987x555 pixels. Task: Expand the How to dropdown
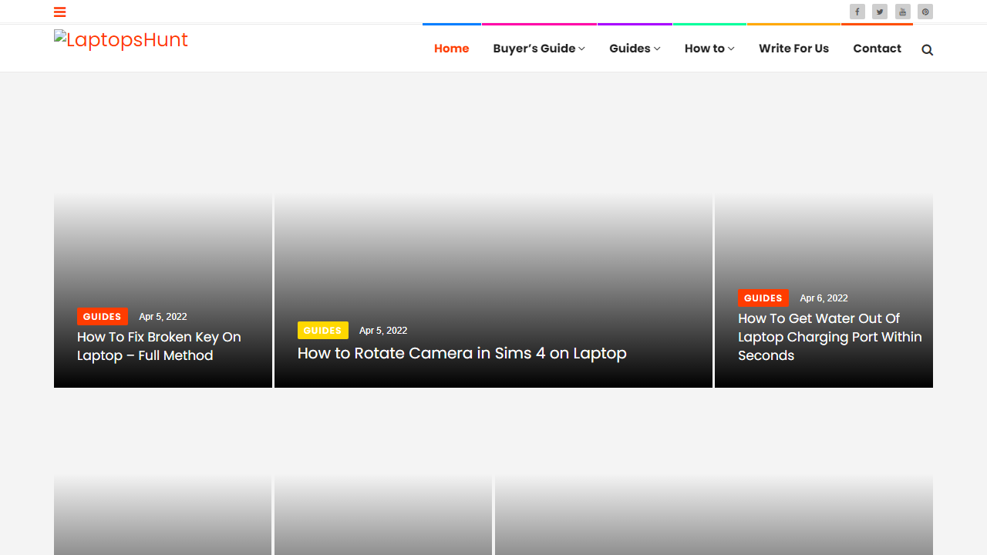[709, 49]
